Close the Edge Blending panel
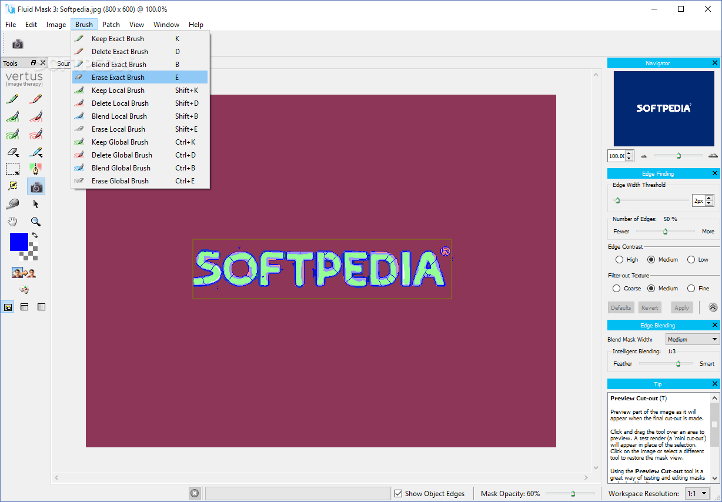 tap(715, 325)
